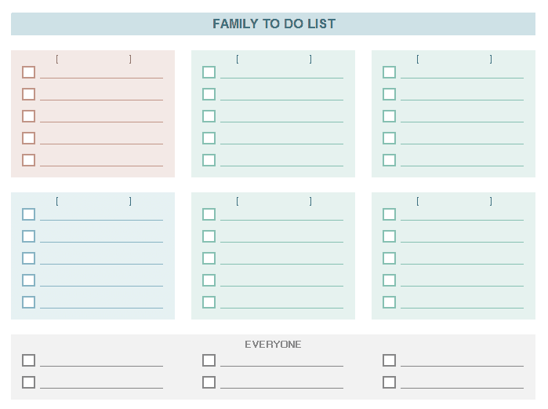Check the first checkbox in the pink panel
Image resolution: width=548 pixels, height=409 pixels.
(29, 72)
